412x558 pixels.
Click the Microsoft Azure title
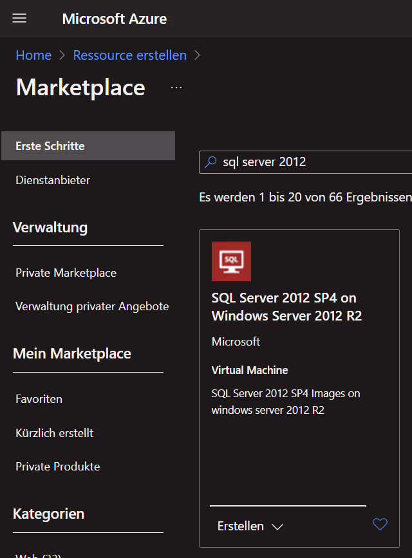tap(115, 19)
